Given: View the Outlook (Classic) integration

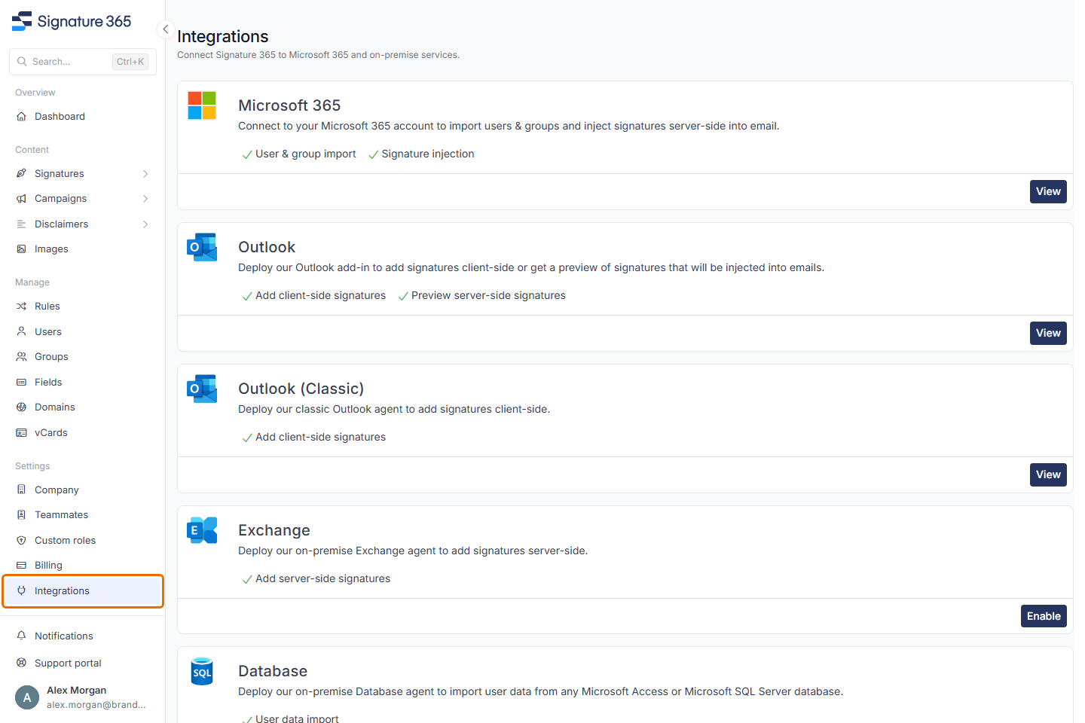Looking at the screenshot, I should (1048, 474).
